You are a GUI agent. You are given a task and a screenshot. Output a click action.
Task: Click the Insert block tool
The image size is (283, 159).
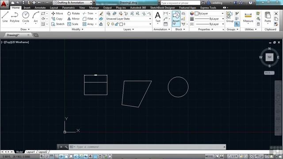coord(176,19)
